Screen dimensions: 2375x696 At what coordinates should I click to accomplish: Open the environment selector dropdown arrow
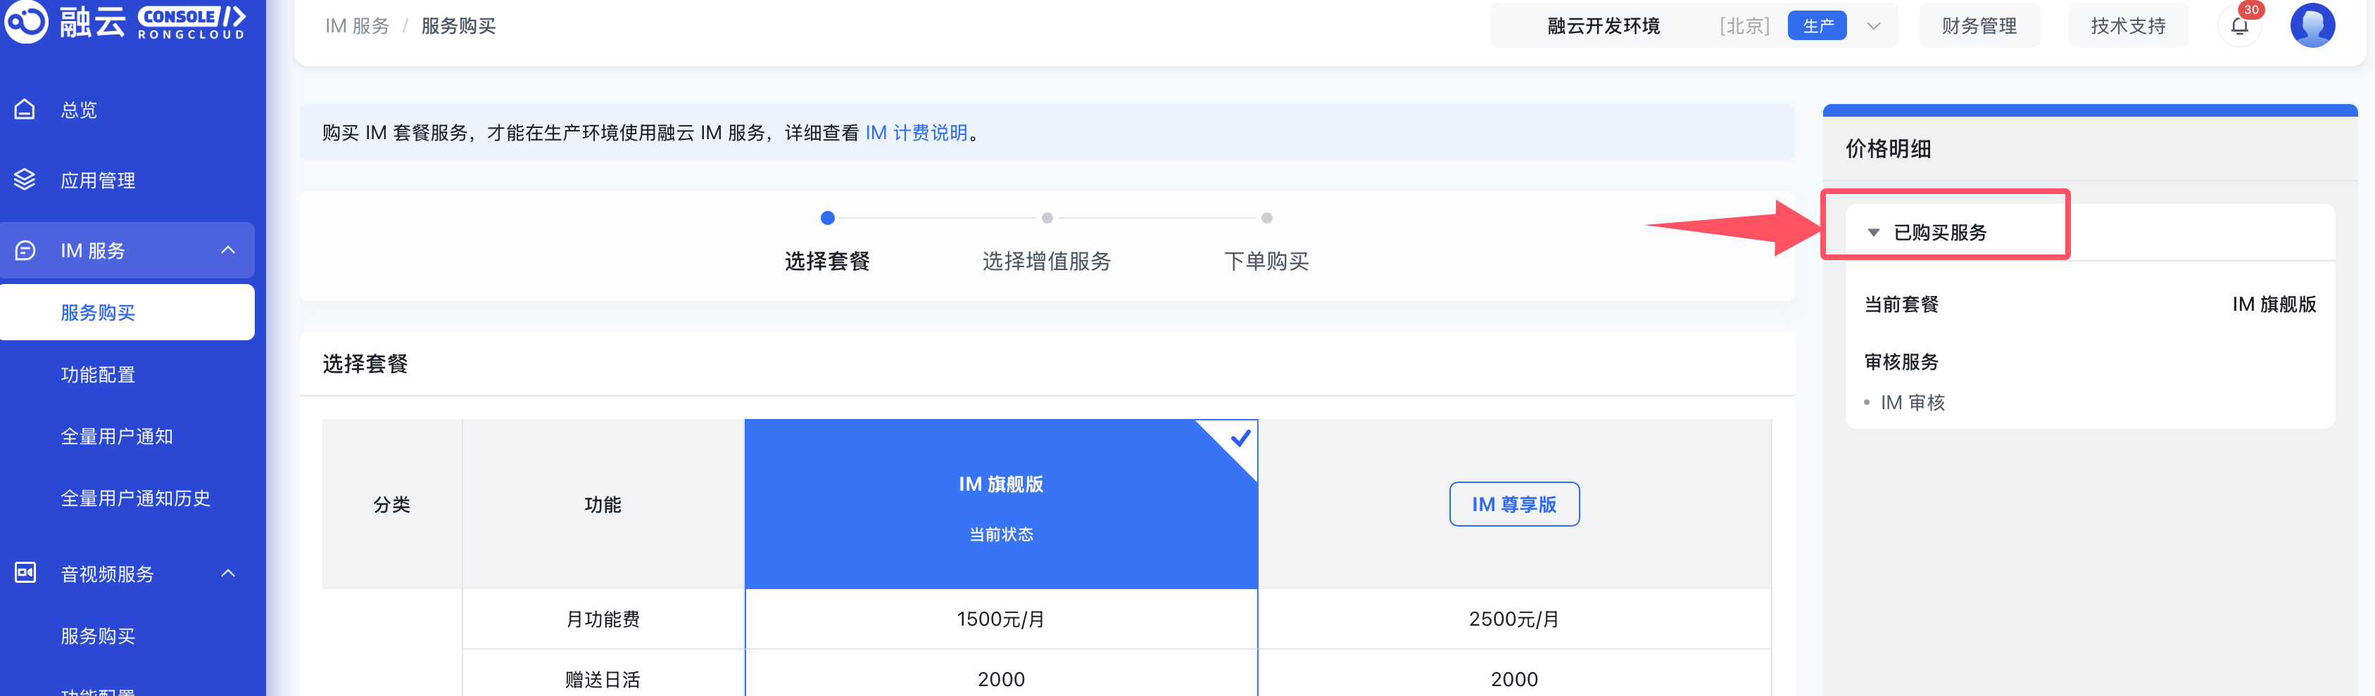[x=1872, y=26]
